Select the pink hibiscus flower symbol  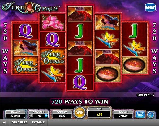click(52, 22)
